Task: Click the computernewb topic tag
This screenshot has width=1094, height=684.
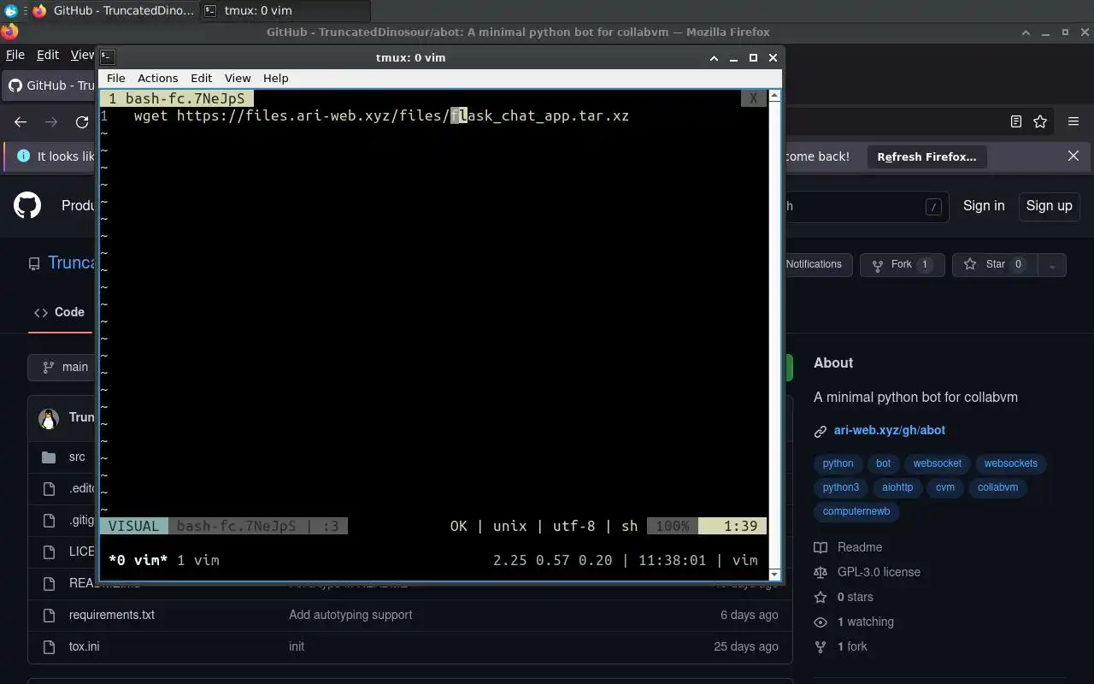Action: [856, 511]
